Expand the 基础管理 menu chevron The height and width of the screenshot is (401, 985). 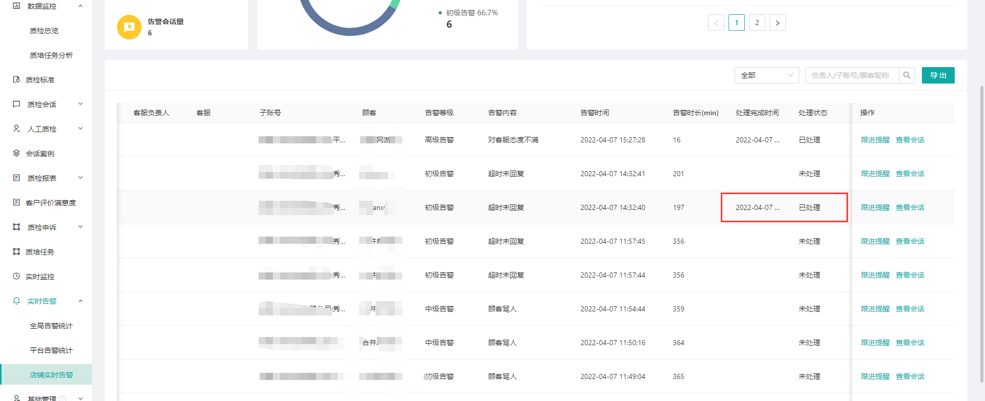(81, 398)
